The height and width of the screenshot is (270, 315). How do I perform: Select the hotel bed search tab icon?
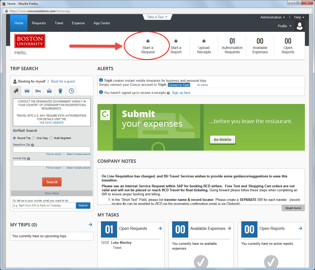pos(38,91)
